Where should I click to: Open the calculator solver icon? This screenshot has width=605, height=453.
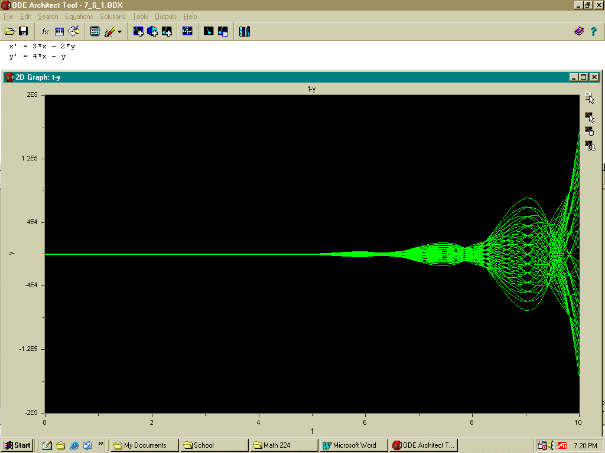point(95,31)
